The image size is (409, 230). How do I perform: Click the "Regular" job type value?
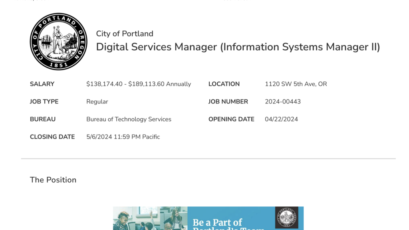pyautogui.click(x=97, y=101)
